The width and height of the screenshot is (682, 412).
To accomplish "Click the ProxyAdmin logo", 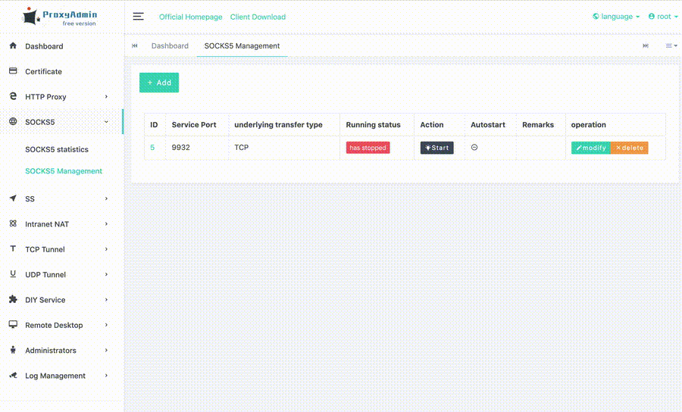I will 60,17.
